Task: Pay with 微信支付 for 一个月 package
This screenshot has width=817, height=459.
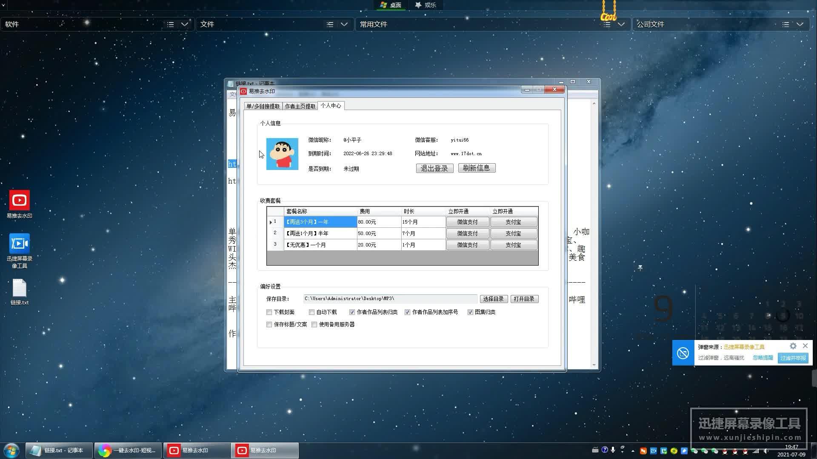Action: pyautogui.click(x=467, y=245)
